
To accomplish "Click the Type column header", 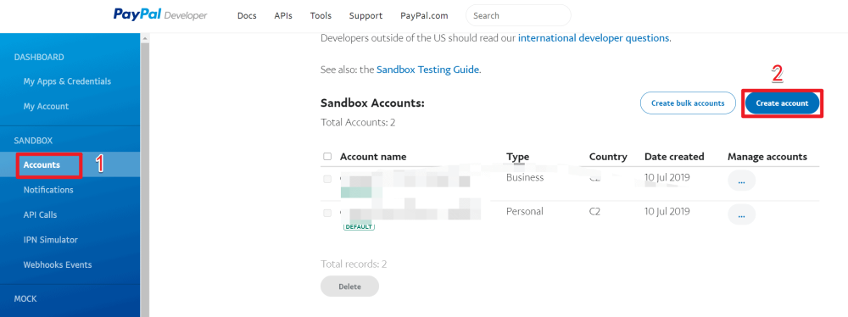I will [x=517, y=157].
